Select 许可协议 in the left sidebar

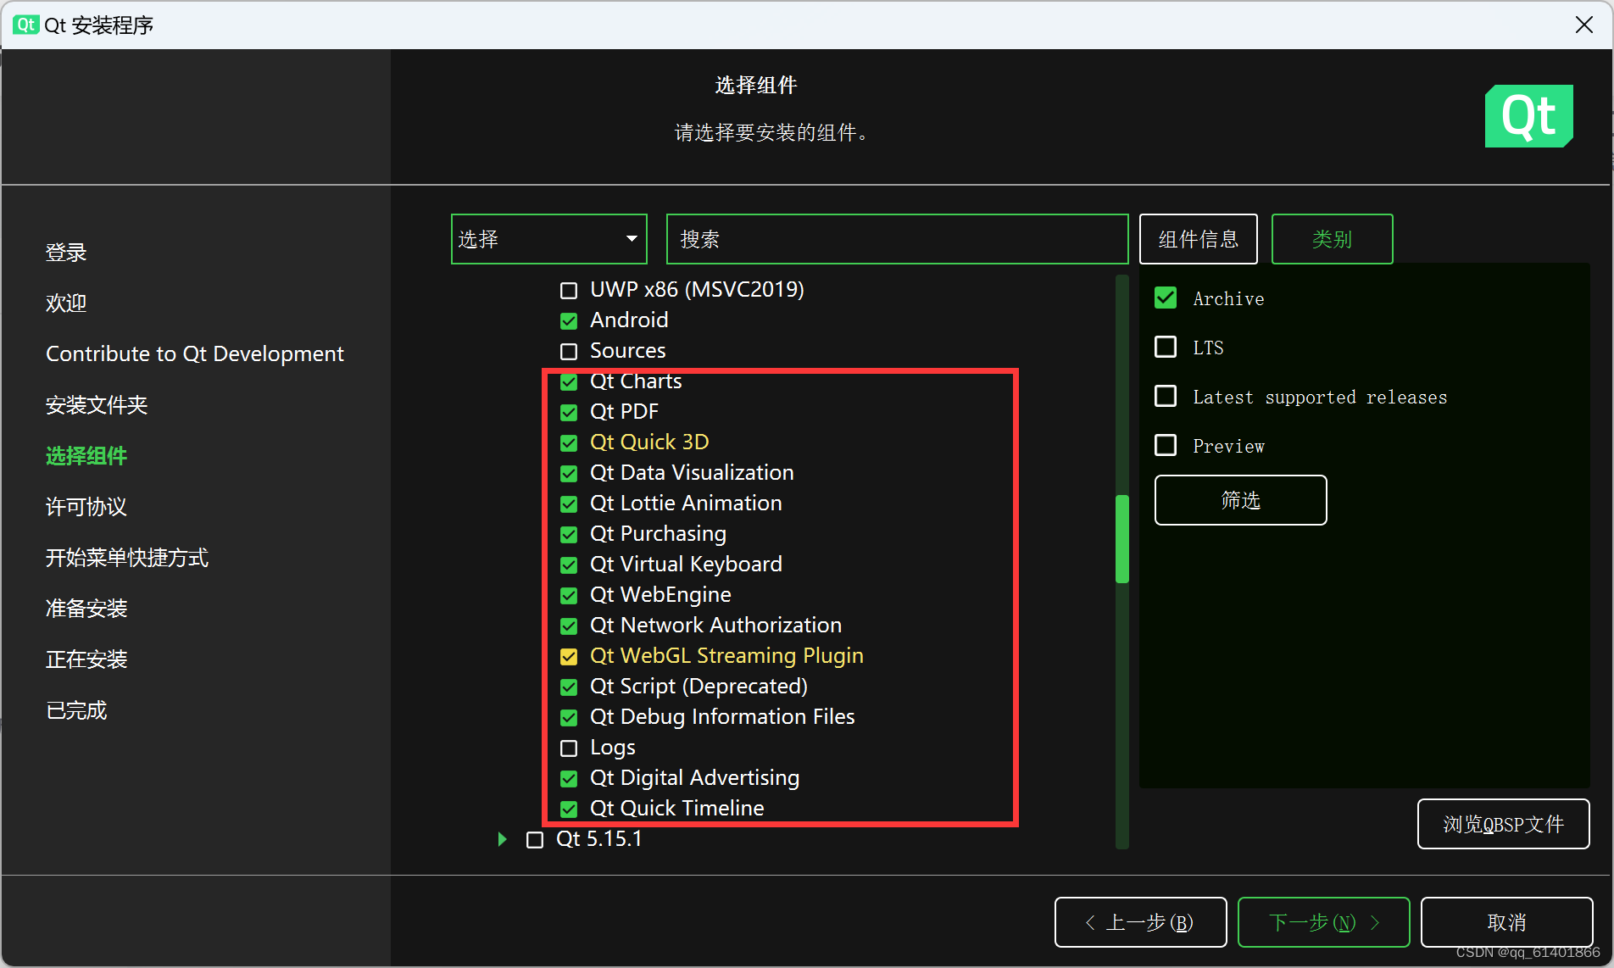tap(86, 506)
